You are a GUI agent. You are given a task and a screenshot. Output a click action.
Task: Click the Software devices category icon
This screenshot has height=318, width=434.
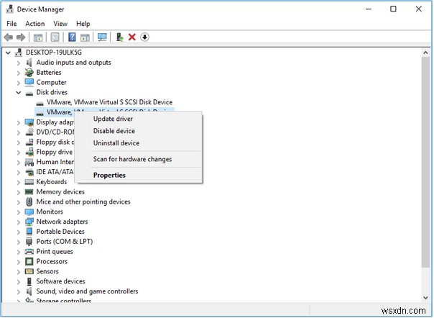(29, 282)
